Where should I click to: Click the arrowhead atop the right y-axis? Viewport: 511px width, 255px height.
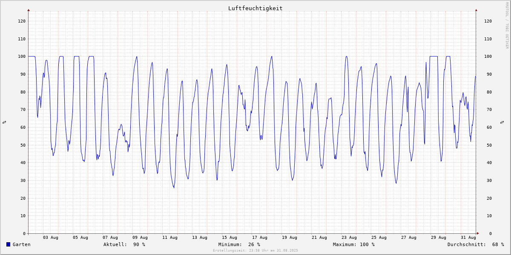point(476,10)
